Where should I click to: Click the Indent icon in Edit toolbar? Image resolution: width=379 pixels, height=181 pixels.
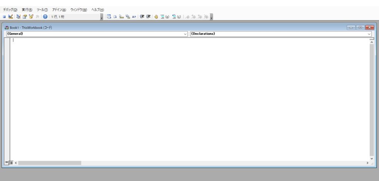coord(142,17)
